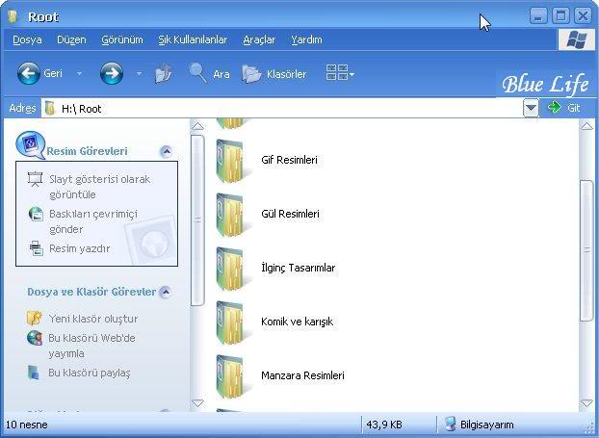This screenshot has height=438, width=599.
Task: Click the 43,9 KB status text
Action: pyautogui.click(x=384, y=425)
